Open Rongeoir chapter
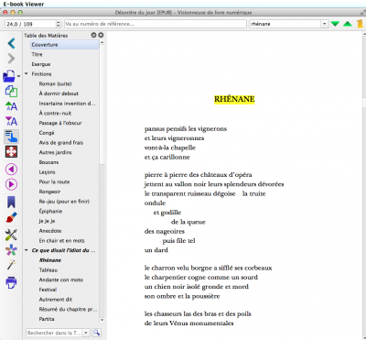Viewport: 366px width, 340px height. 49,192
